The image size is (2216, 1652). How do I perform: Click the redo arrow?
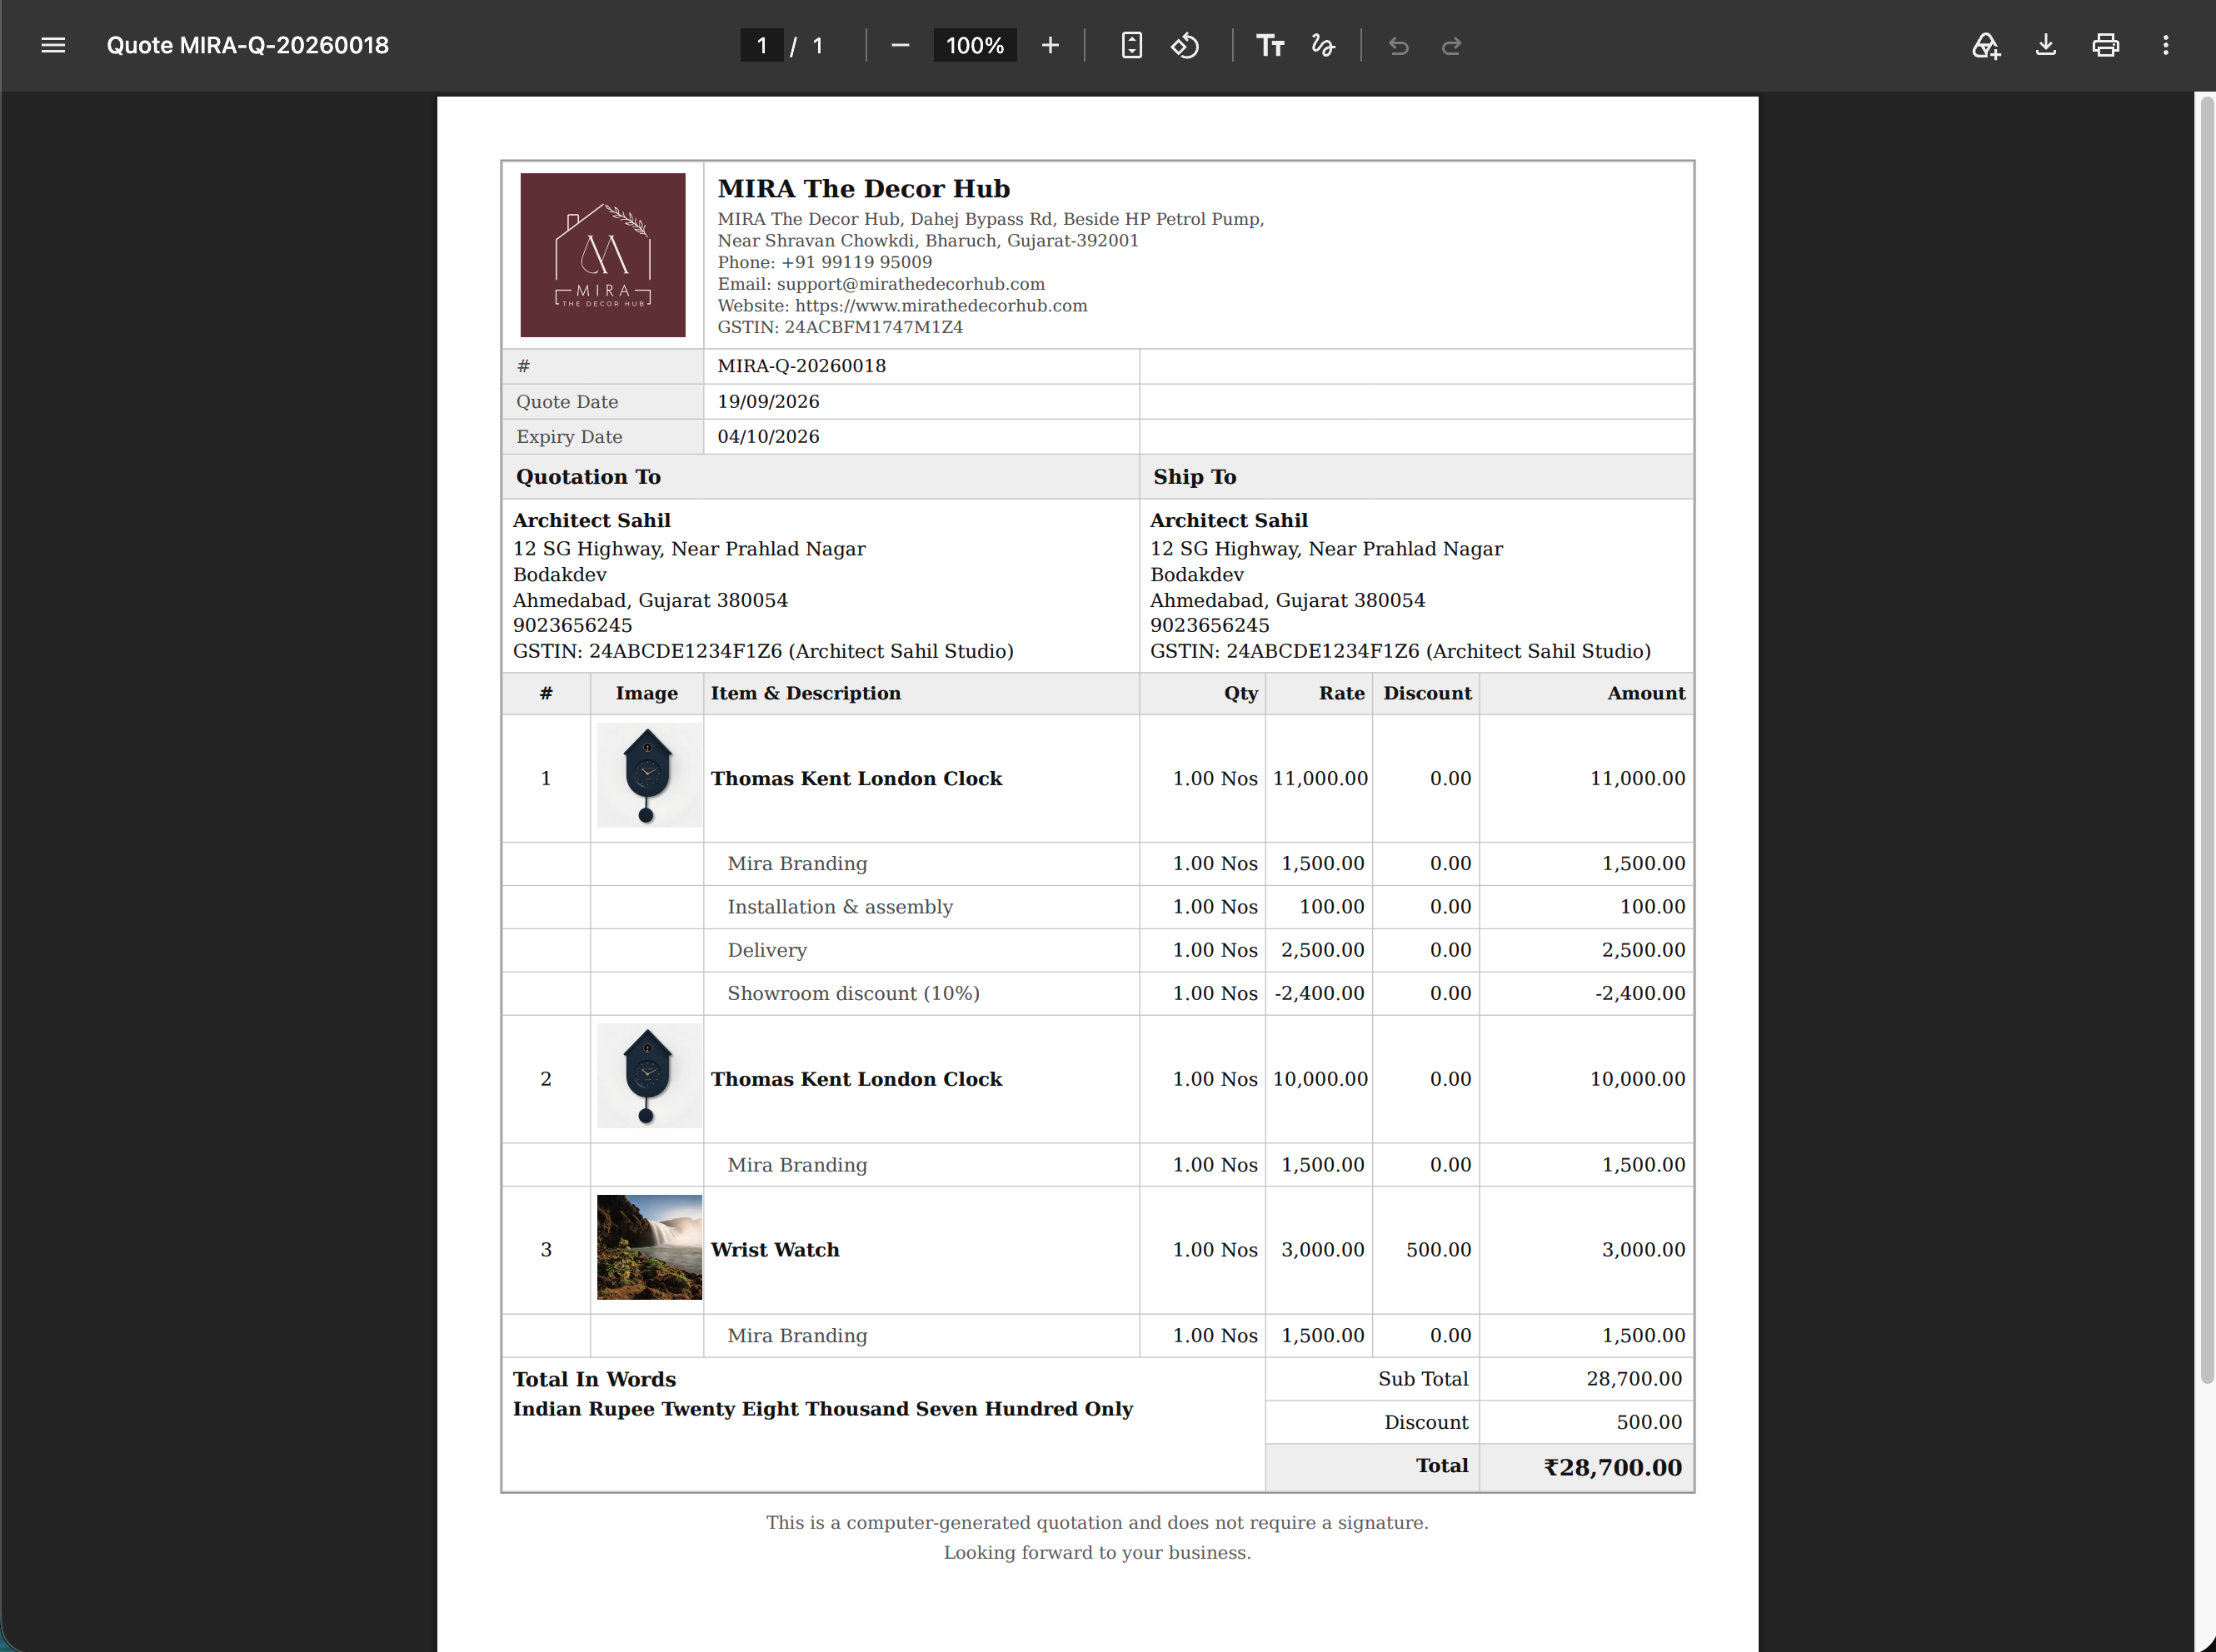click(x=1452, y=46)
